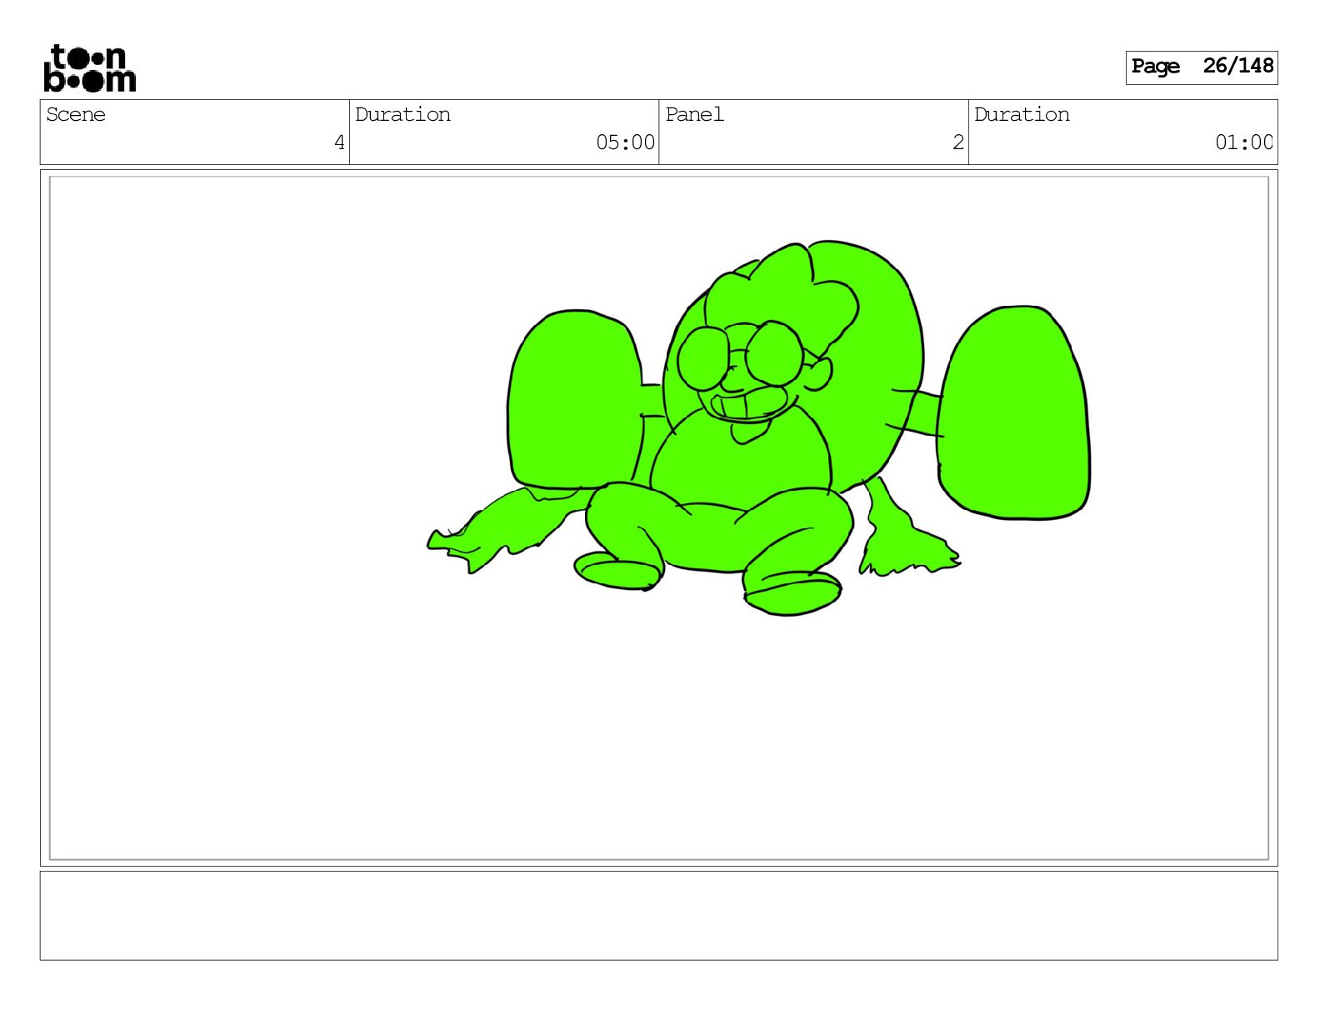Click the green gorilla storyboard drawing

pos(758,428)
